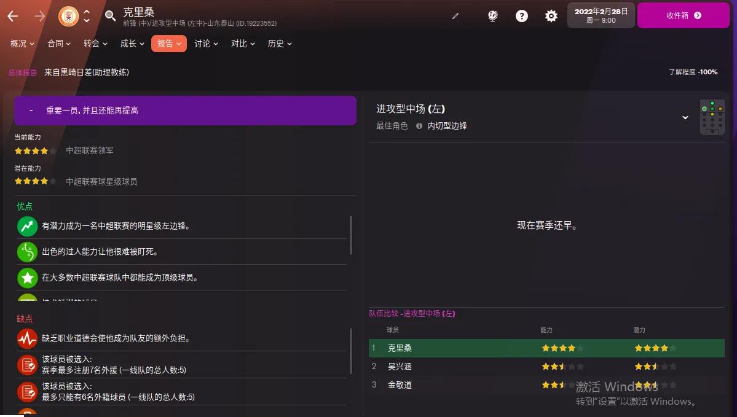Open the 收件箱 inbox
This screenshot has width=737, height=417.
683,15
